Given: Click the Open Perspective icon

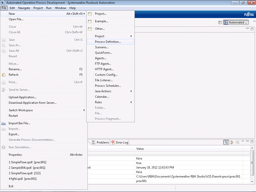Looking at the screenshot, I should click(220, 22).
